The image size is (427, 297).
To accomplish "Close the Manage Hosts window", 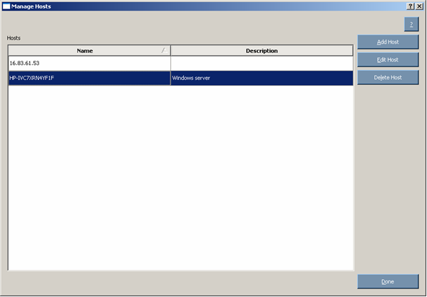I will [x=419, y=6].
